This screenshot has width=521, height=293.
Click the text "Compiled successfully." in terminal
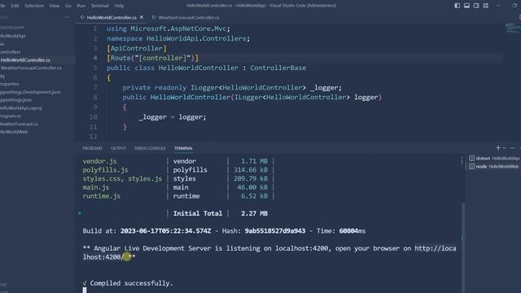tap(131, 283)
